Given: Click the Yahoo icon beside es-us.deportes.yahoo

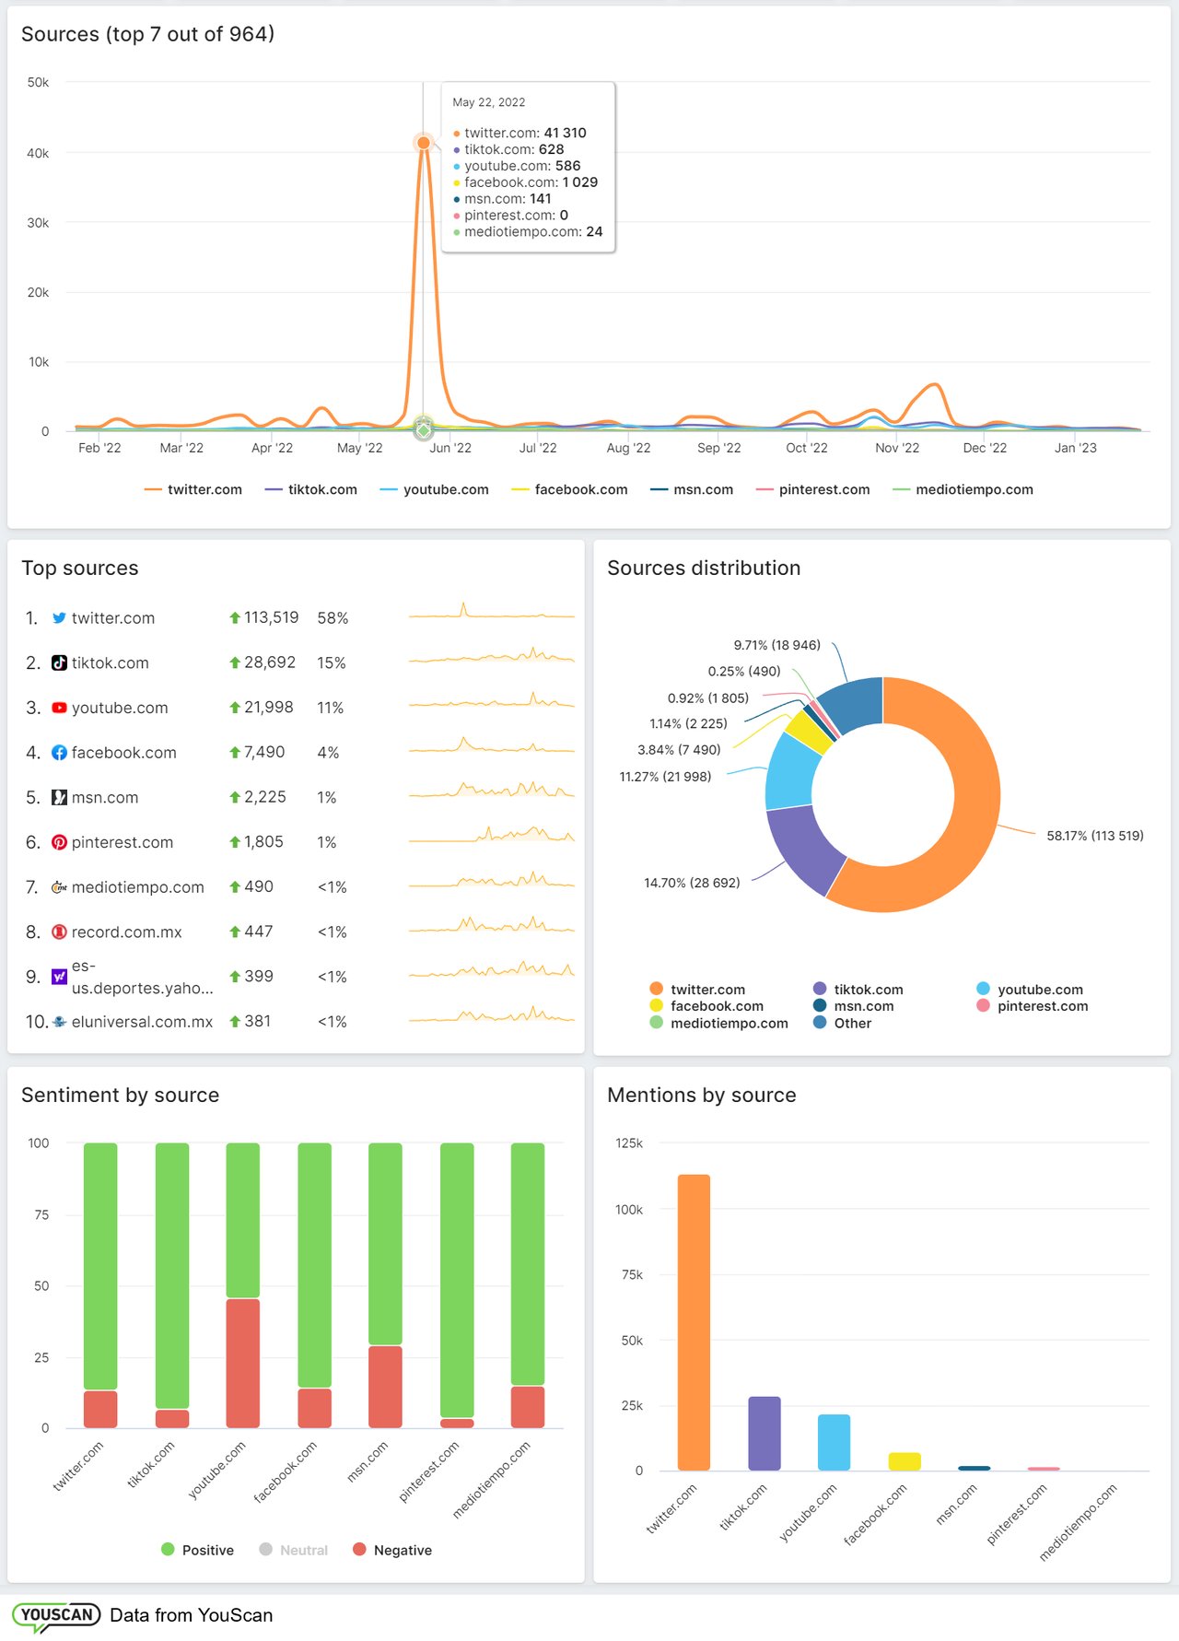Looking at the screenshot, I should [x=59, y=977].
